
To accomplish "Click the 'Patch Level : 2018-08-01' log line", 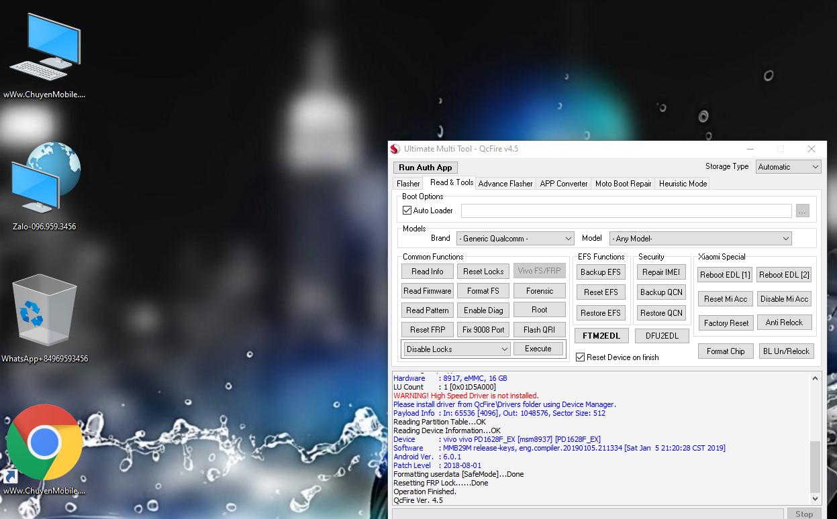I will coord(437,465).
